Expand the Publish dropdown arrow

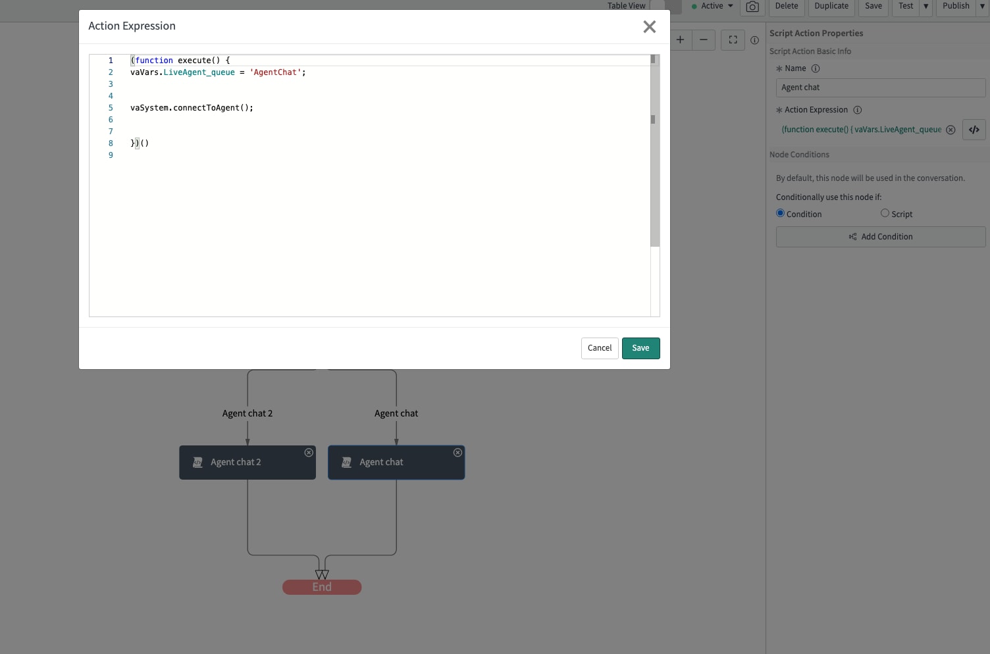982,7
